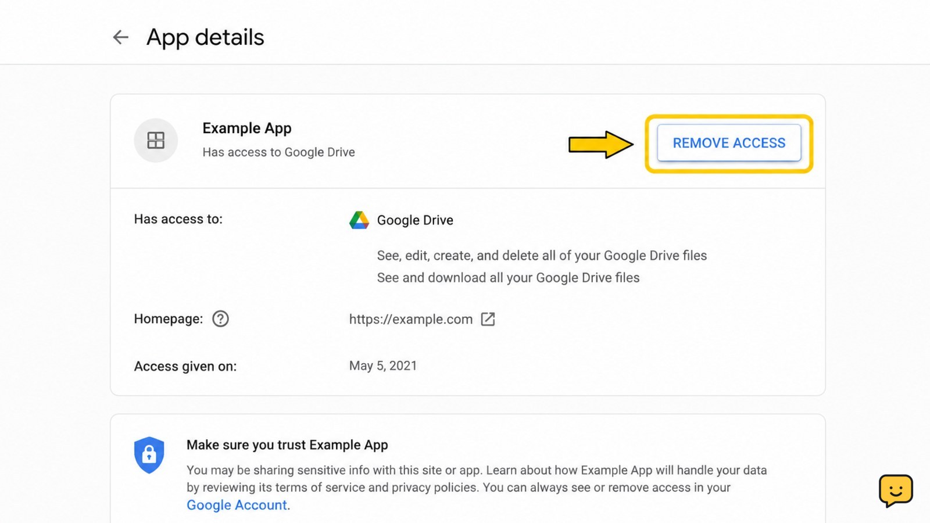Select the 'App details' page title
The image size is (930, 523).
click(x=205, y=38)
